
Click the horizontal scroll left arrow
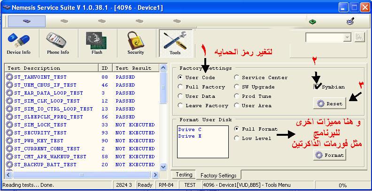8,175
